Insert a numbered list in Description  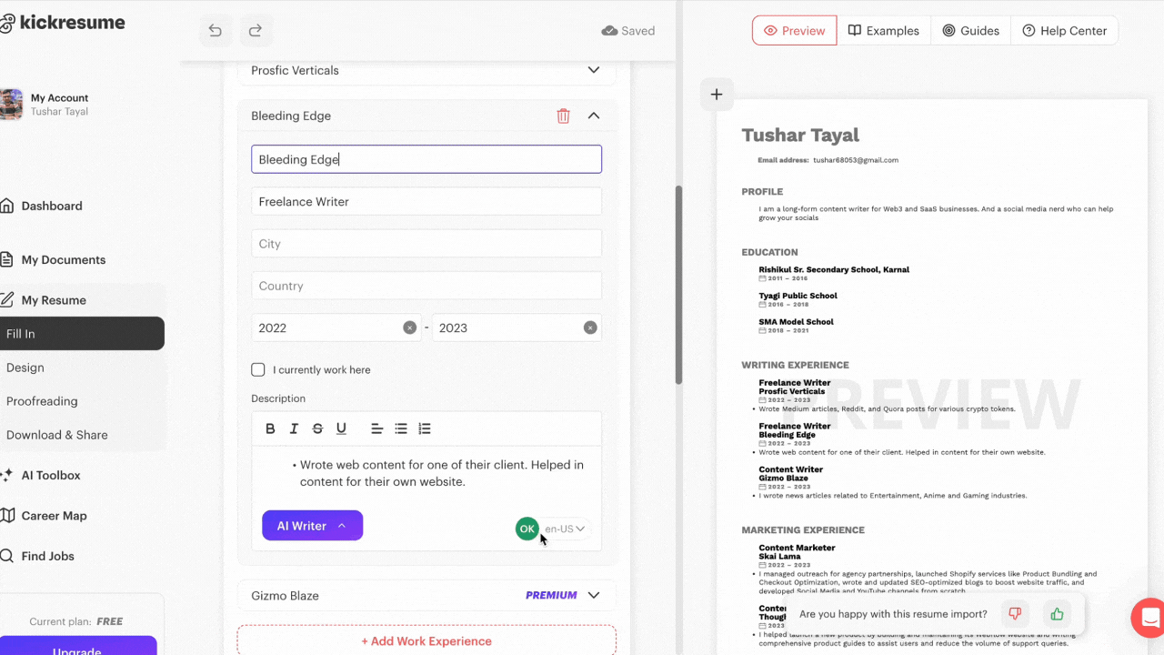(x=425, y=428)
